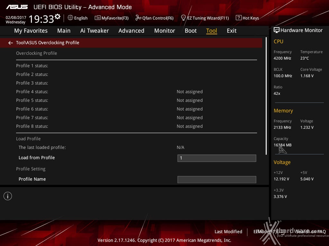Click CPU temperature value 23°C

[x=305, y=58]
